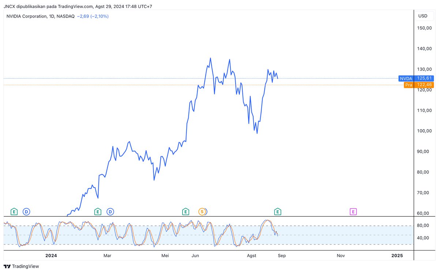This screenshot has width=439, height=273.
Task: Click the −2,69 (−2,10%) change value
Action: pos(93,16)
